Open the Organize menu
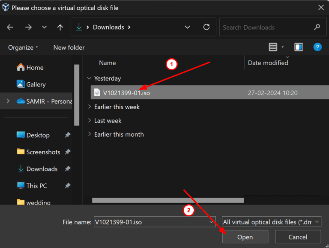Image resolution: width=329 pixels, height=248 pixels. [x=23, y=47]
